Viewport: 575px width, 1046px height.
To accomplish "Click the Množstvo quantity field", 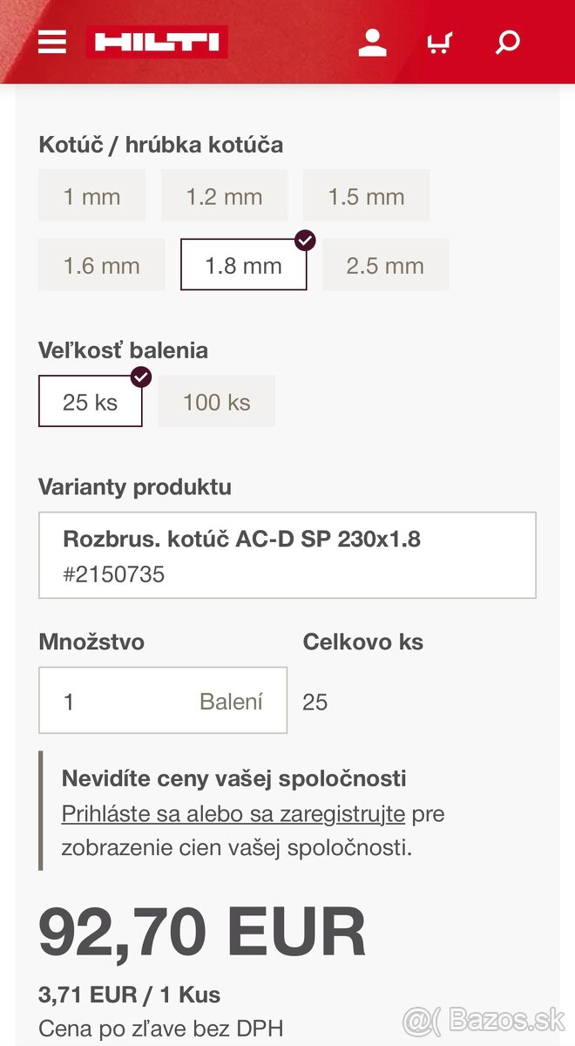I will (122, 701).
